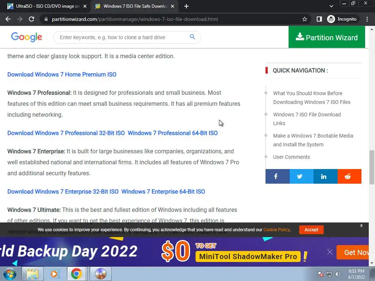
Task: Jump to Windows 7 ISO File Download Links section
Action: 307,119
